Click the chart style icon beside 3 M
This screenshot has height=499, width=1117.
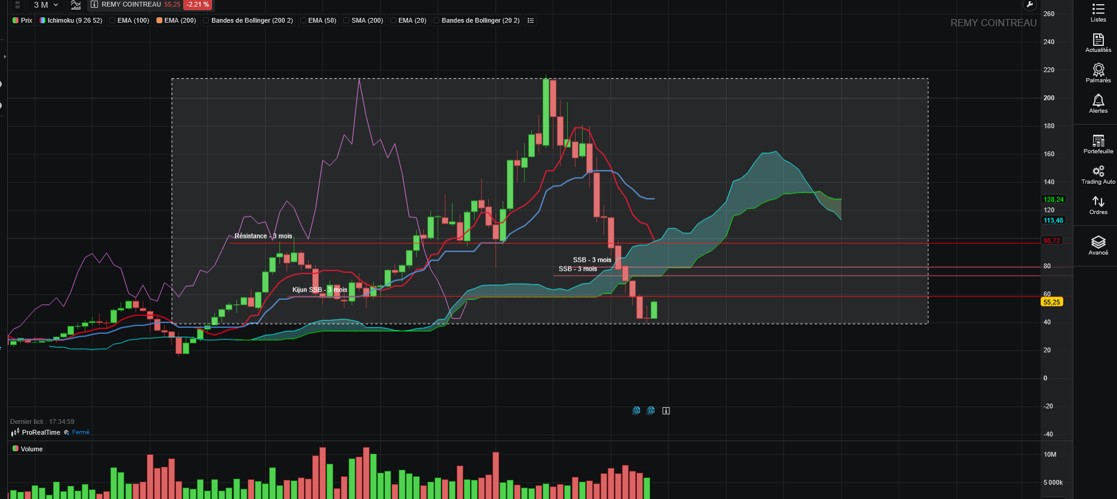click(x=76, y=5)
